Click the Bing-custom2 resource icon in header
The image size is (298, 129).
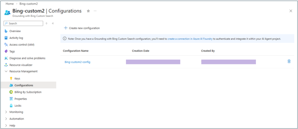7,13
